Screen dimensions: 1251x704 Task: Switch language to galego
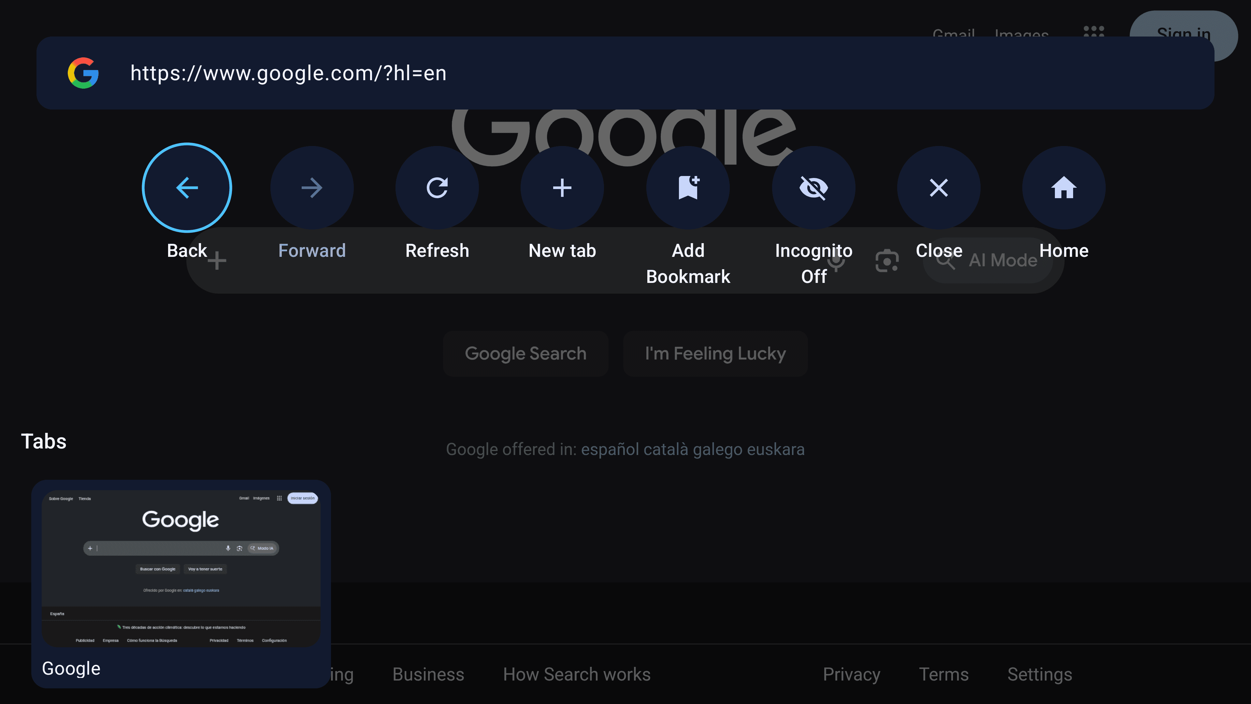click(x=718, y=449)
